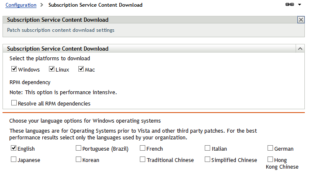The width and height of the screenshot is (309, 172).
Task: Check the Simplified Chinese option
Action: pos(208,159)
